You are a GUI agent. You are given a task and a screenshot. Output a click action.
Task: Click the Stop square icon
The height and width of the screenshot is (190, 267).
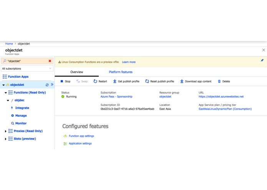[x=61, y=81]
